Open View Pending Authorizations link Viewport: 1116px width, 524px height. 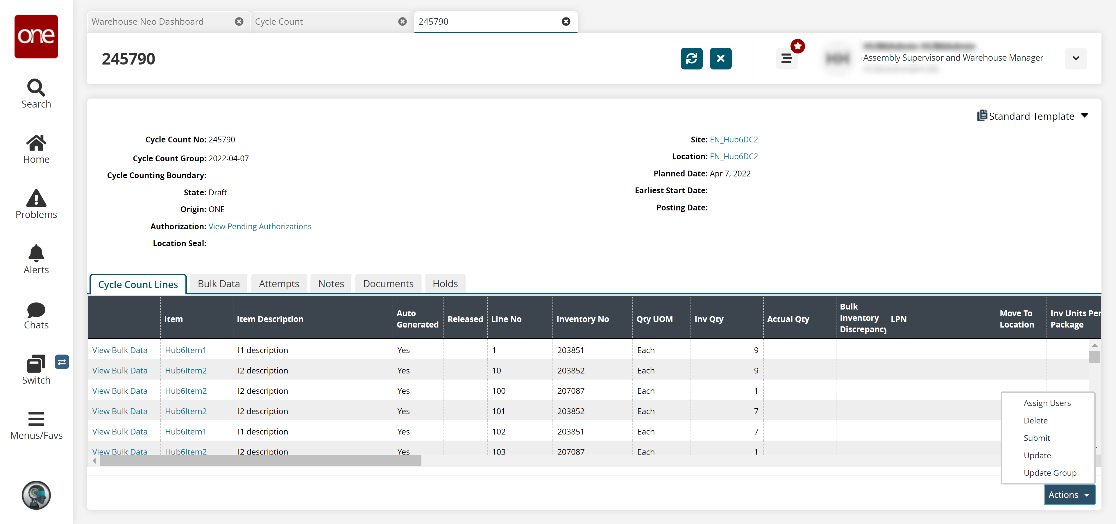[260, 226]
